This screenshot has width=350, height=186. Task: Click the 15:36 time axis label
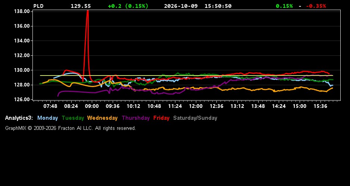[x=320, y=106]
